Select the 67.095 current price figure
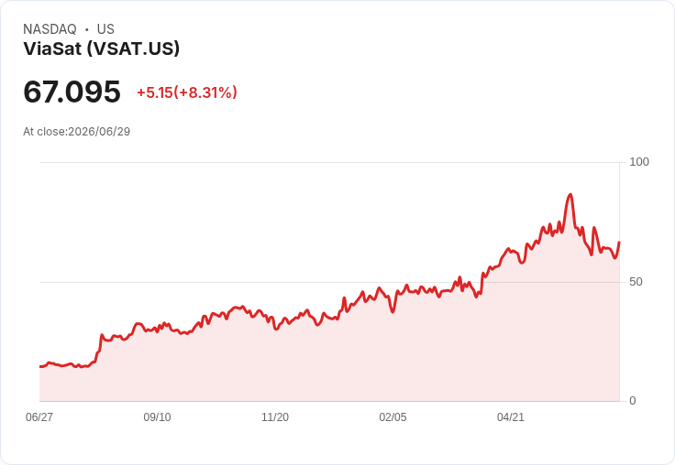Viewport: 675px width, 465px height. (x=72, y=92)
